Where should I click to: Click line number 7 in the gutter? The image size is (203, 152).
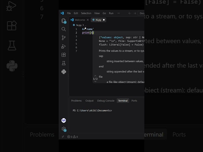click(76, 51)
